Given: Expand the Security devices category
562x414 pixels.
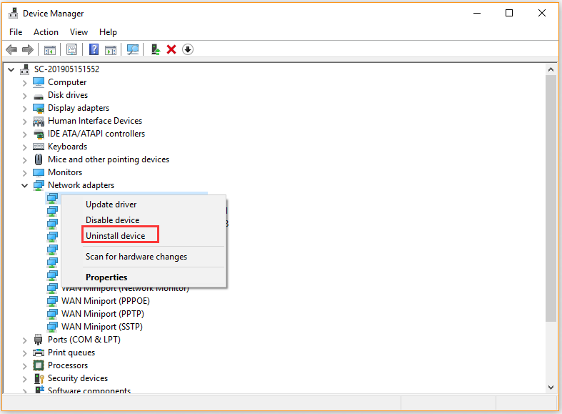Looking at the screenshot, I should point(24,379).
